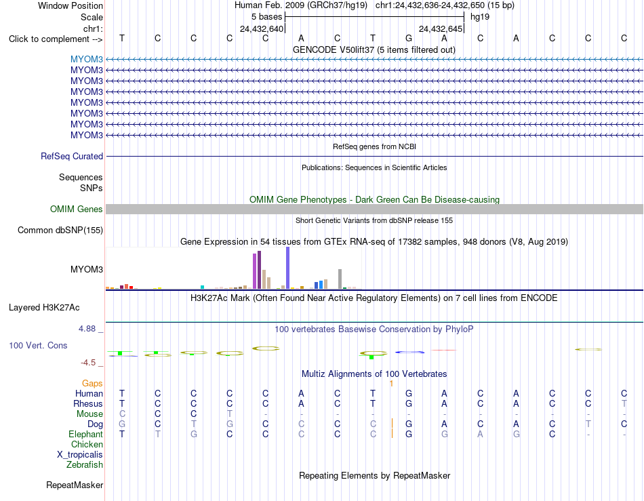The height and width of the screenshot is (501, 644).
Task: Click the Scale track label
Action: coord(92,17)
